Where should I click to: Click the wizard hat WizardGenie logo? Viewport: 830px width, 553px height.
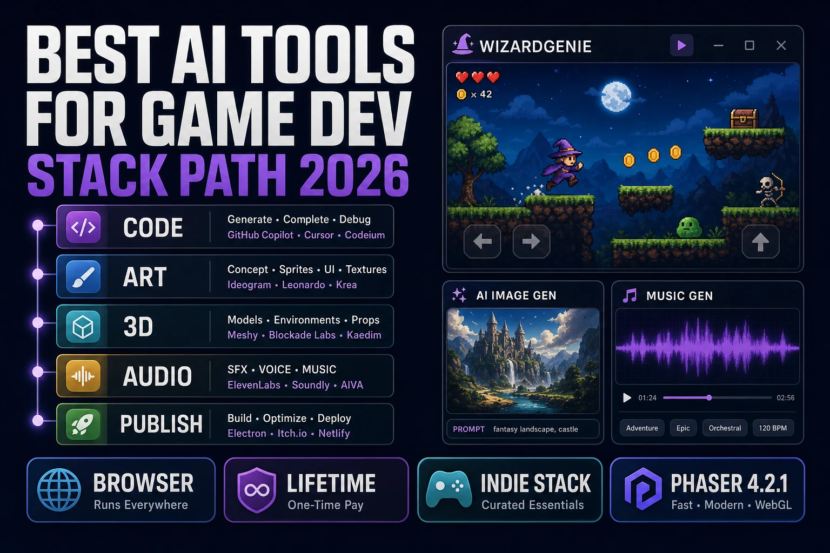tap(463, 44)
